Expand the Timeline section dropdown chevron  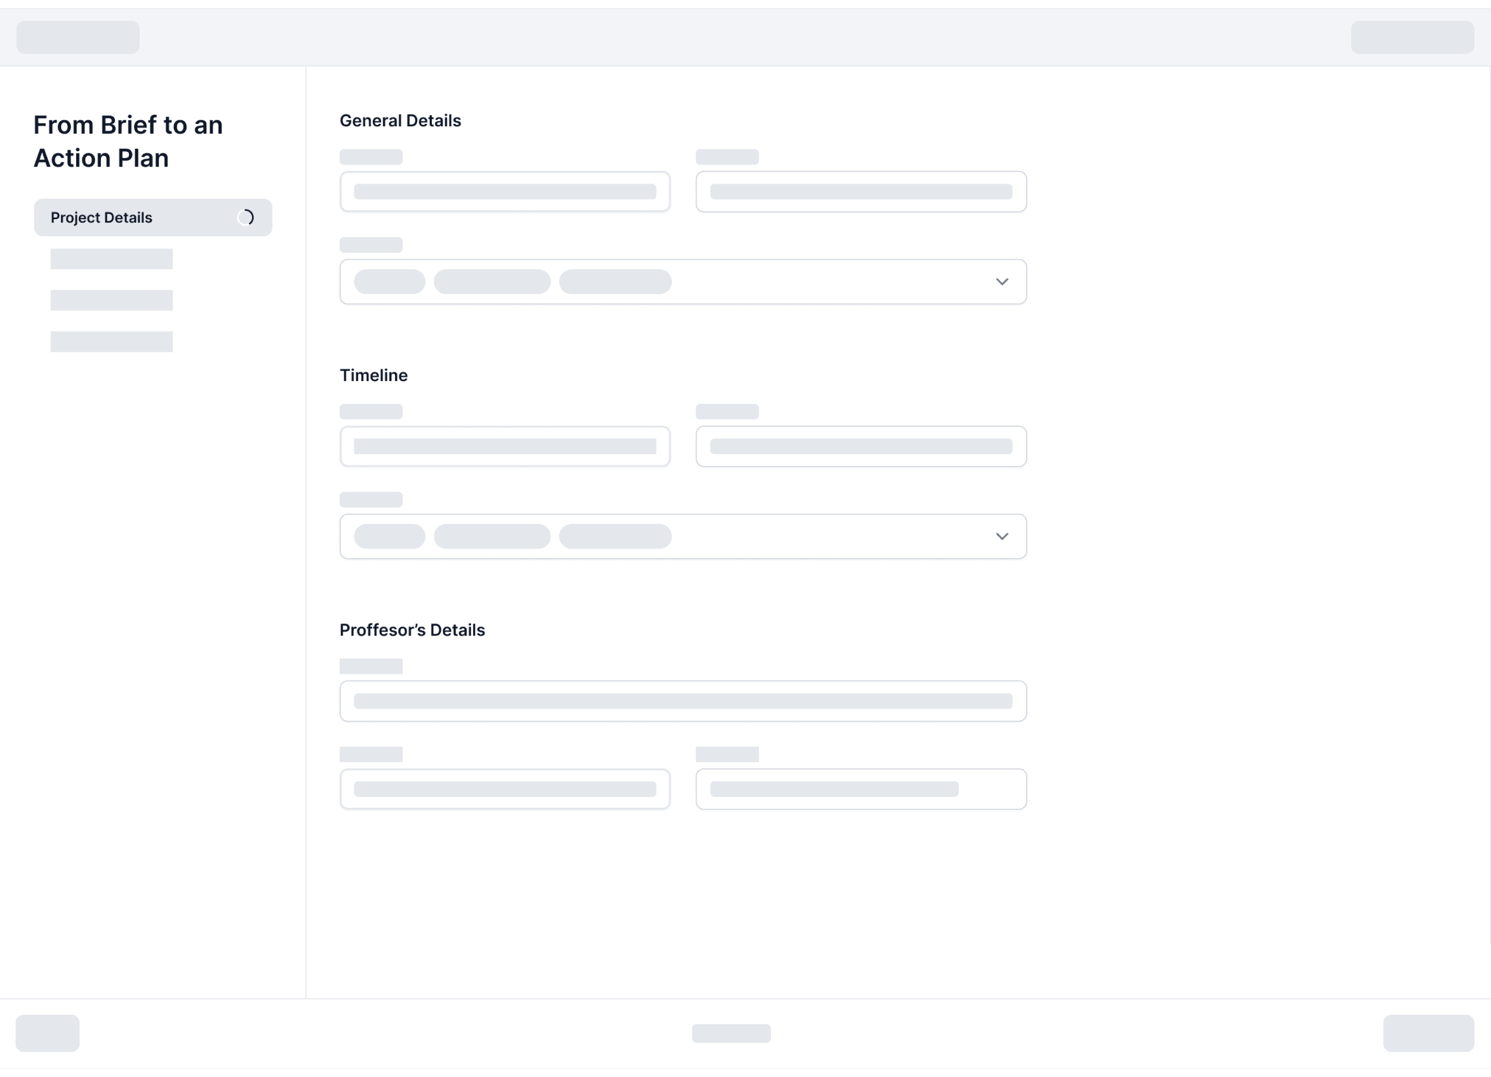(1001, 537)
